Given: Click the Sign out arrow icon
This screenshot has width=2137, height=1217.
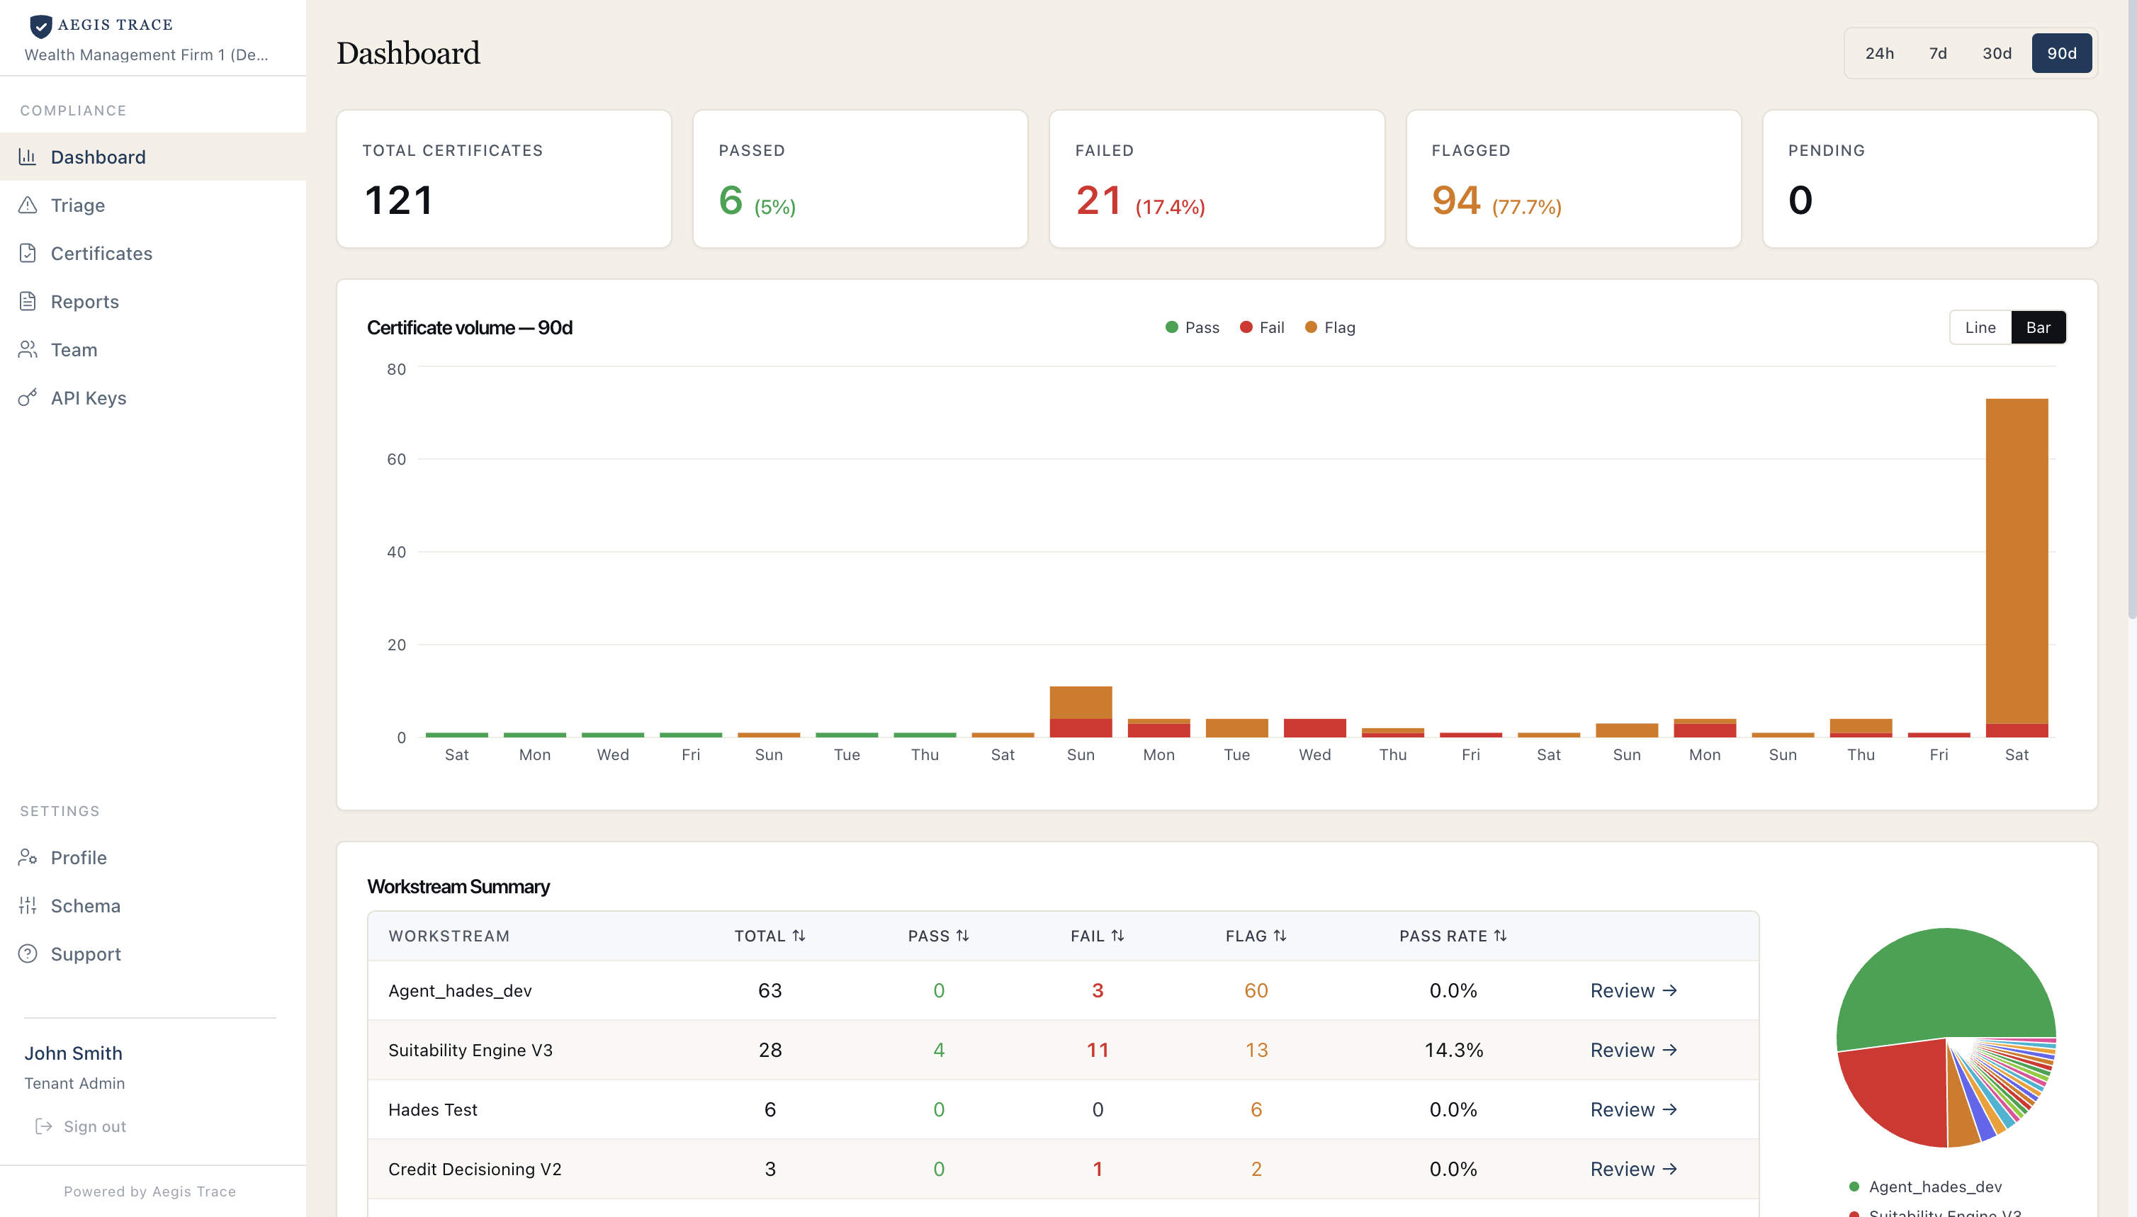Looking at the screenshot, I should [43, 1126].
